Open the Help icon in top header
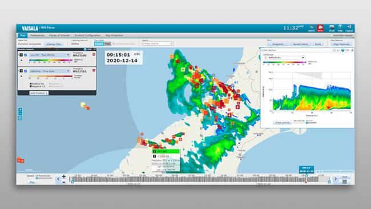The width and height of the screenshot is (371, 209). [340, 28]
